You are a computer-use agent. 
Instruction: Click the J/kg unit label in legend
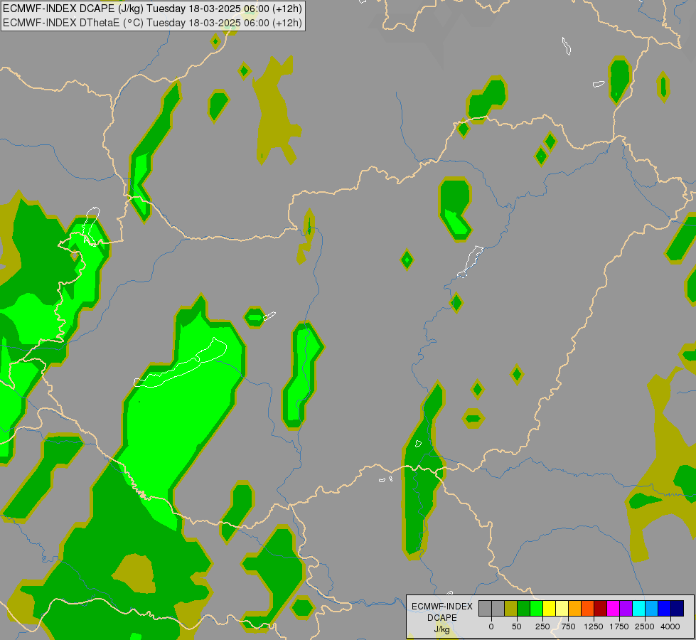point(442,629)
